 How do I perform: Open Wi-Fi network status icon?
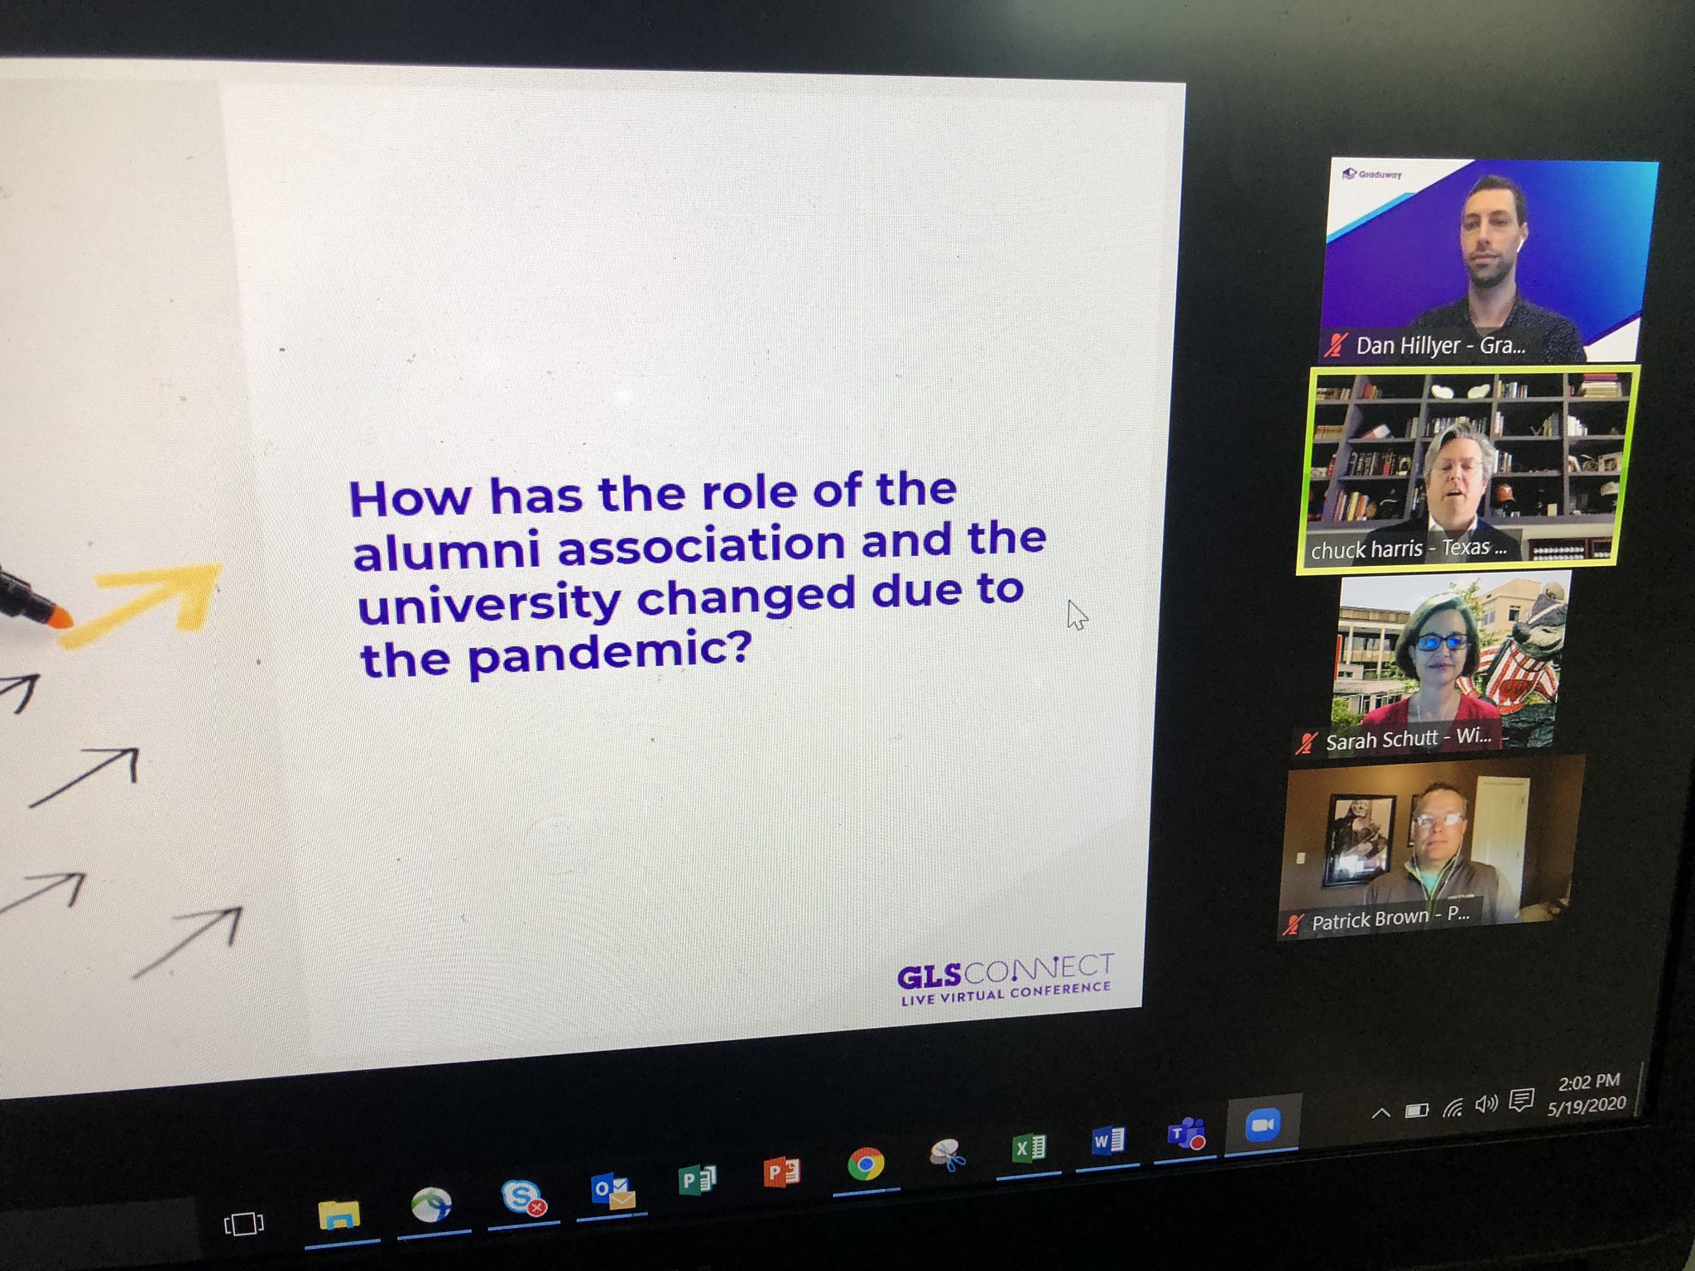click(x=1453, y=1107)
